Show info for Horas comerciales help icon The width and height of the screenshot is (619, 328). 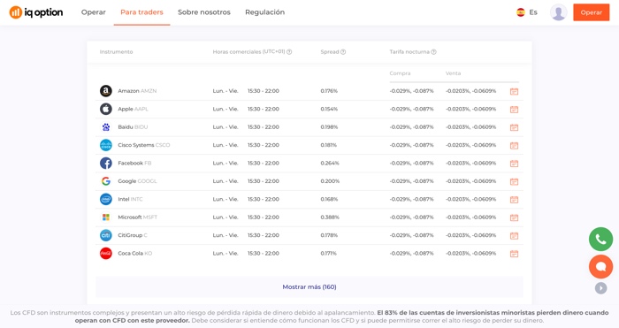[289, 52]
